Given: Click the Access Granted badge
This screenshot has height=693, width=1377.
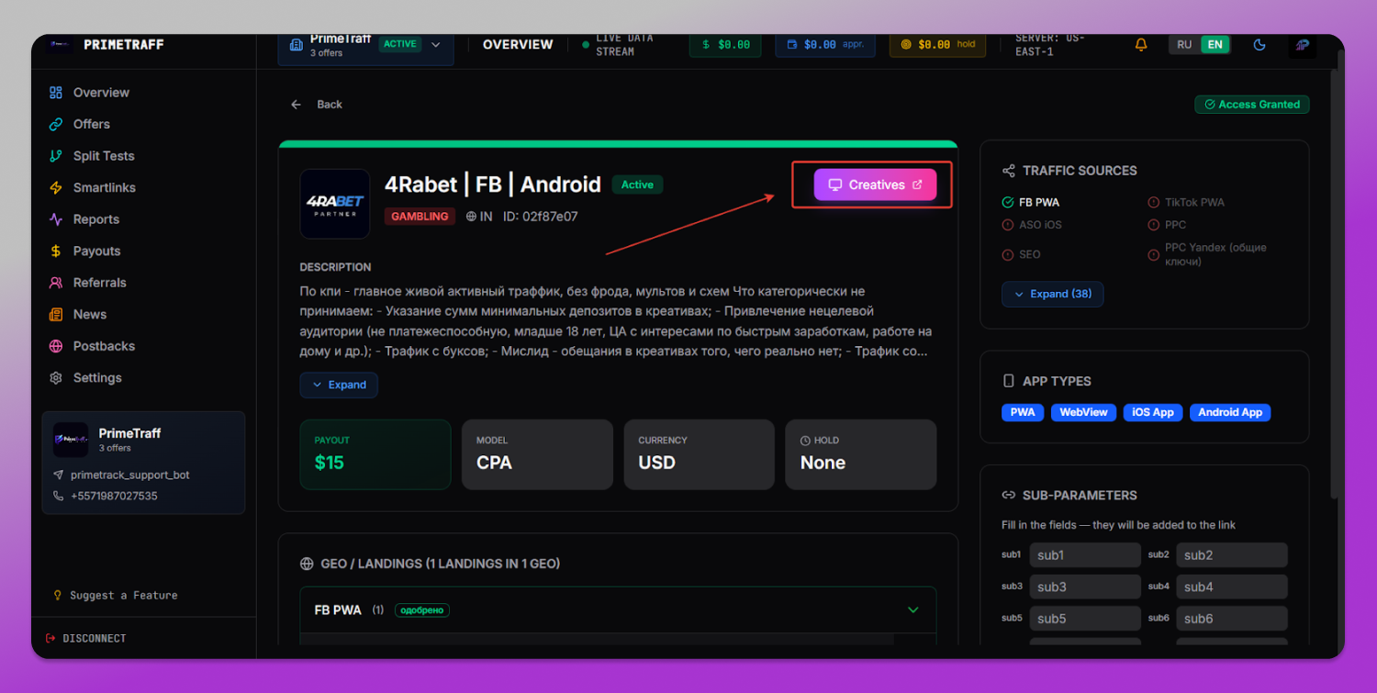Looking at the screenshot, I should pyautogui.click(x=1252, y=105).
